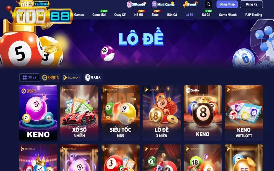
Task: Filter games by SABA provider logo
Action: [x=93, y=78]
